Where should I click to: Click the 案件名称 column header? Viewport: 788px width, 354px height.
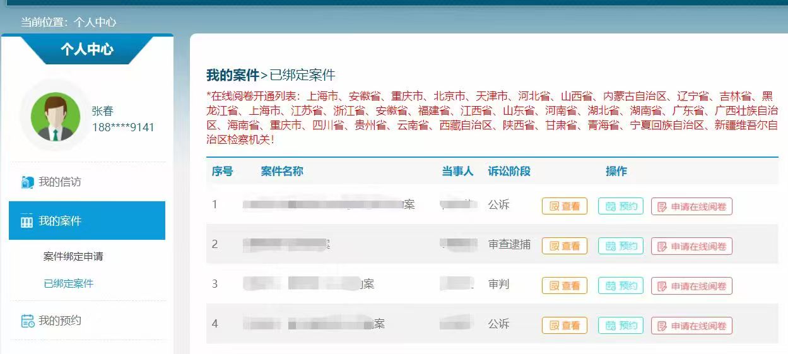click(x=282, y=171)
